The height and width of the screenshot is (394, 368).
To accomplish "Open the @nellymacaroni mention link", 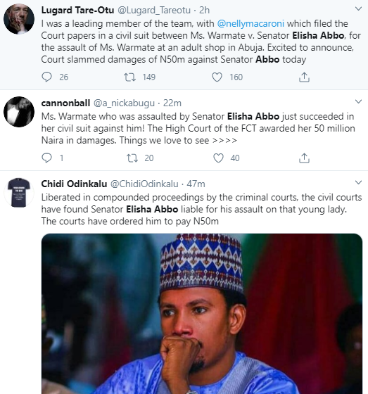I will pos(250,24).
